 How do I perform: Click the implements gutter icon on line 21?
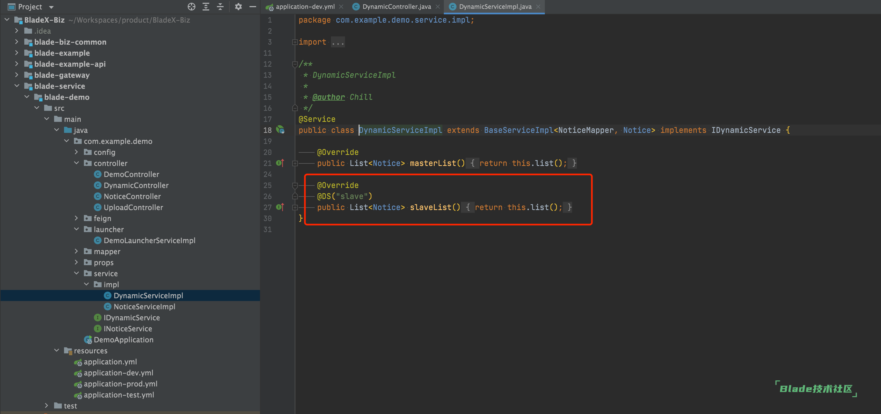(x=280, y=163)
